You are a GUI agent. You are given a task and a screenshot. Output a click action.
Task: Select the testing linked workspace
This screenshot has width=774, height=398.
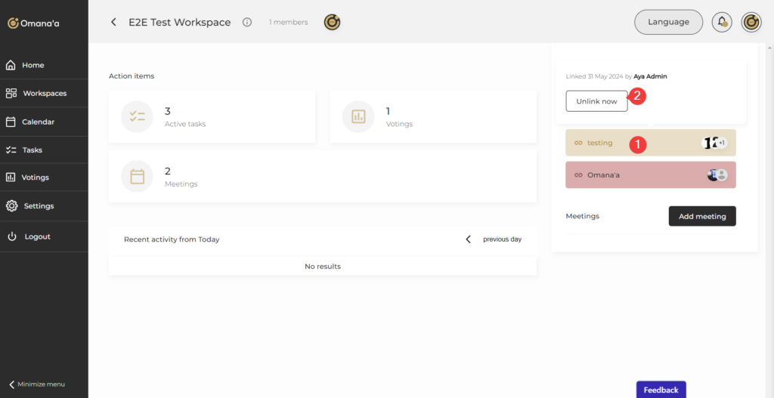pos(600,143)
